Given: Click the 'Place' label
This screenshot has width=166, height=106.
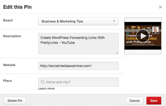Looking at the screenshot, I should coord(7,81).
